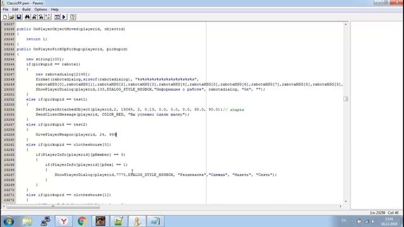Click "else if(pickupid == test1)" line
Viewport: 404px width, 227px height.
pos(57,100)
